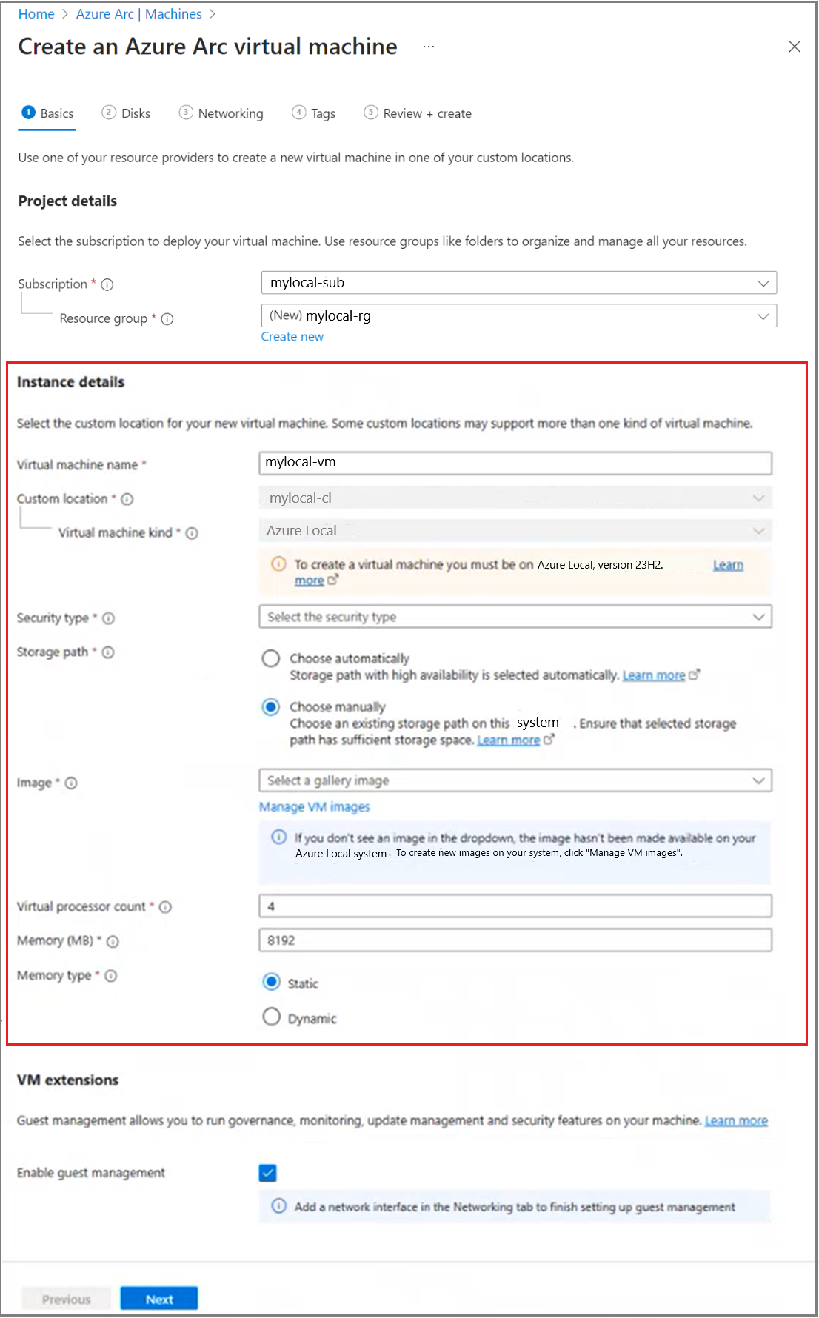
Task: Expand the Security type dropdown
Action: coord(515,617)
